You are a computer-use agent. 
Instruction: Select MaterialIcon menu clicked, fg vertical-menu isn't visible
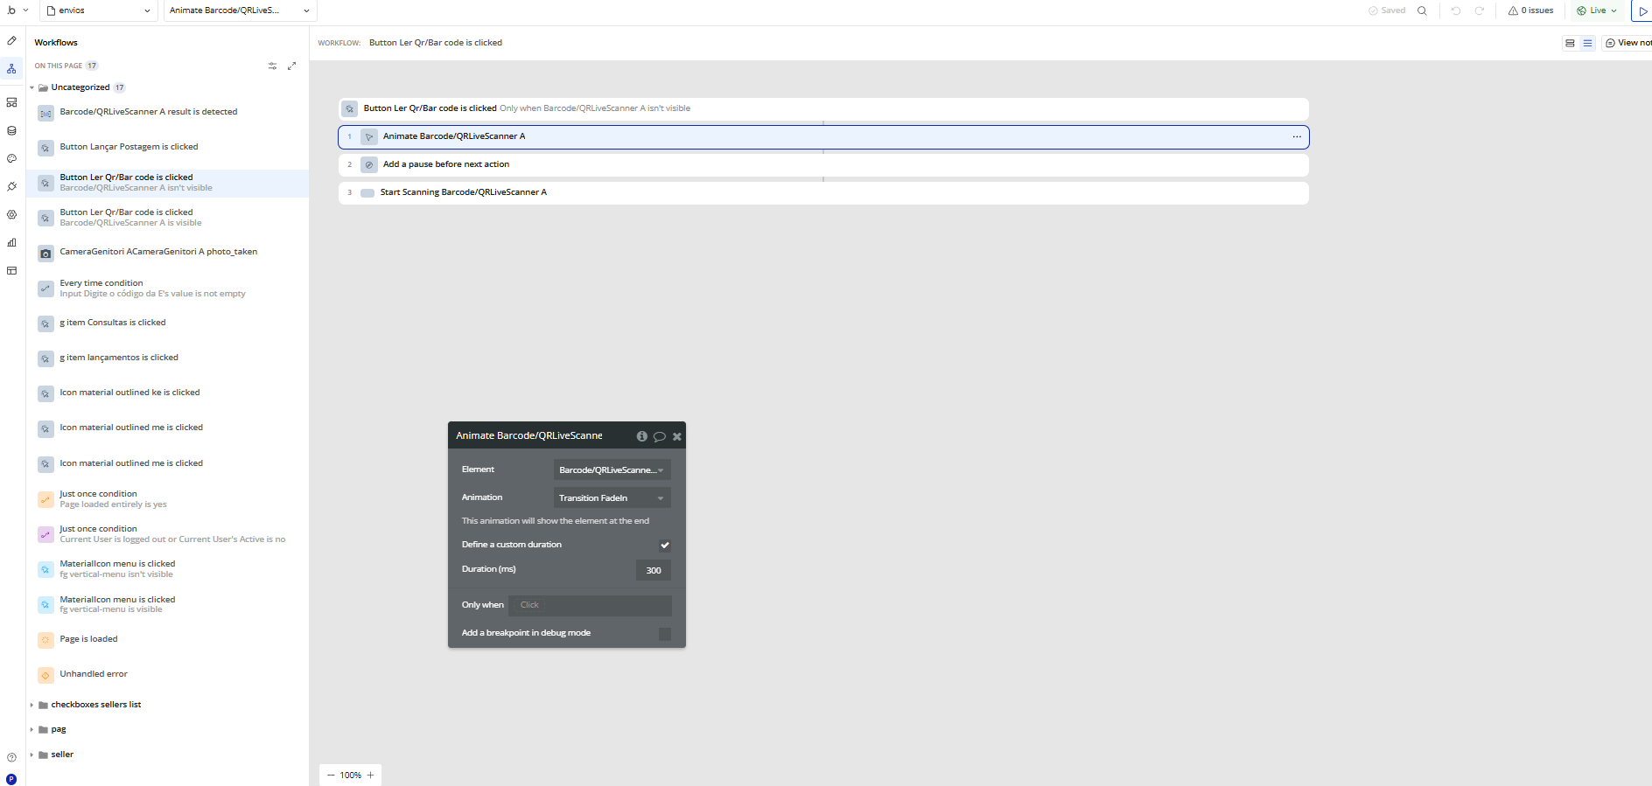tap(167, 569)
